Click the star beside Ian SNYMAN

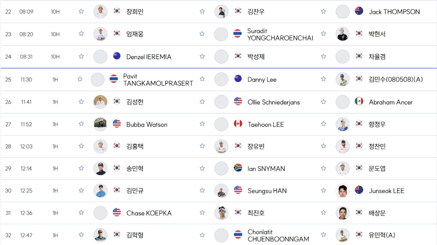click(x=202, y=168)
